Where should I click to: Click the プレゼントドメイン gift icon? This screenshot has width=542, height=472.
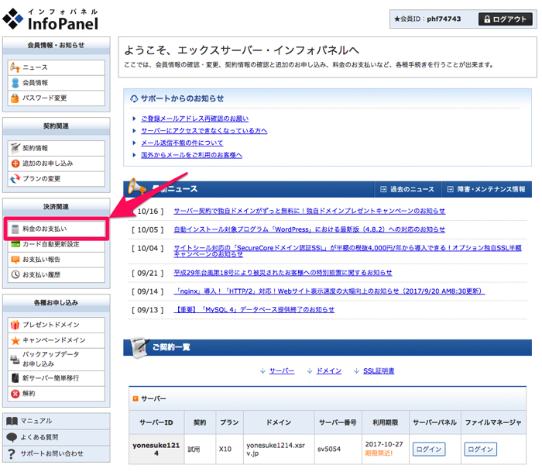pos(15,325)
